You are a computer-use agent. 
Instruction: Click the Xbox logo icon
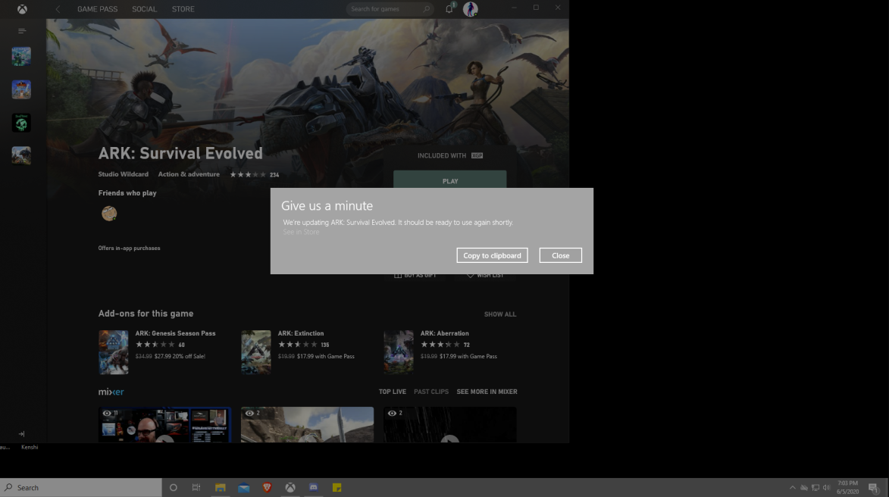[x=21, y=9]
